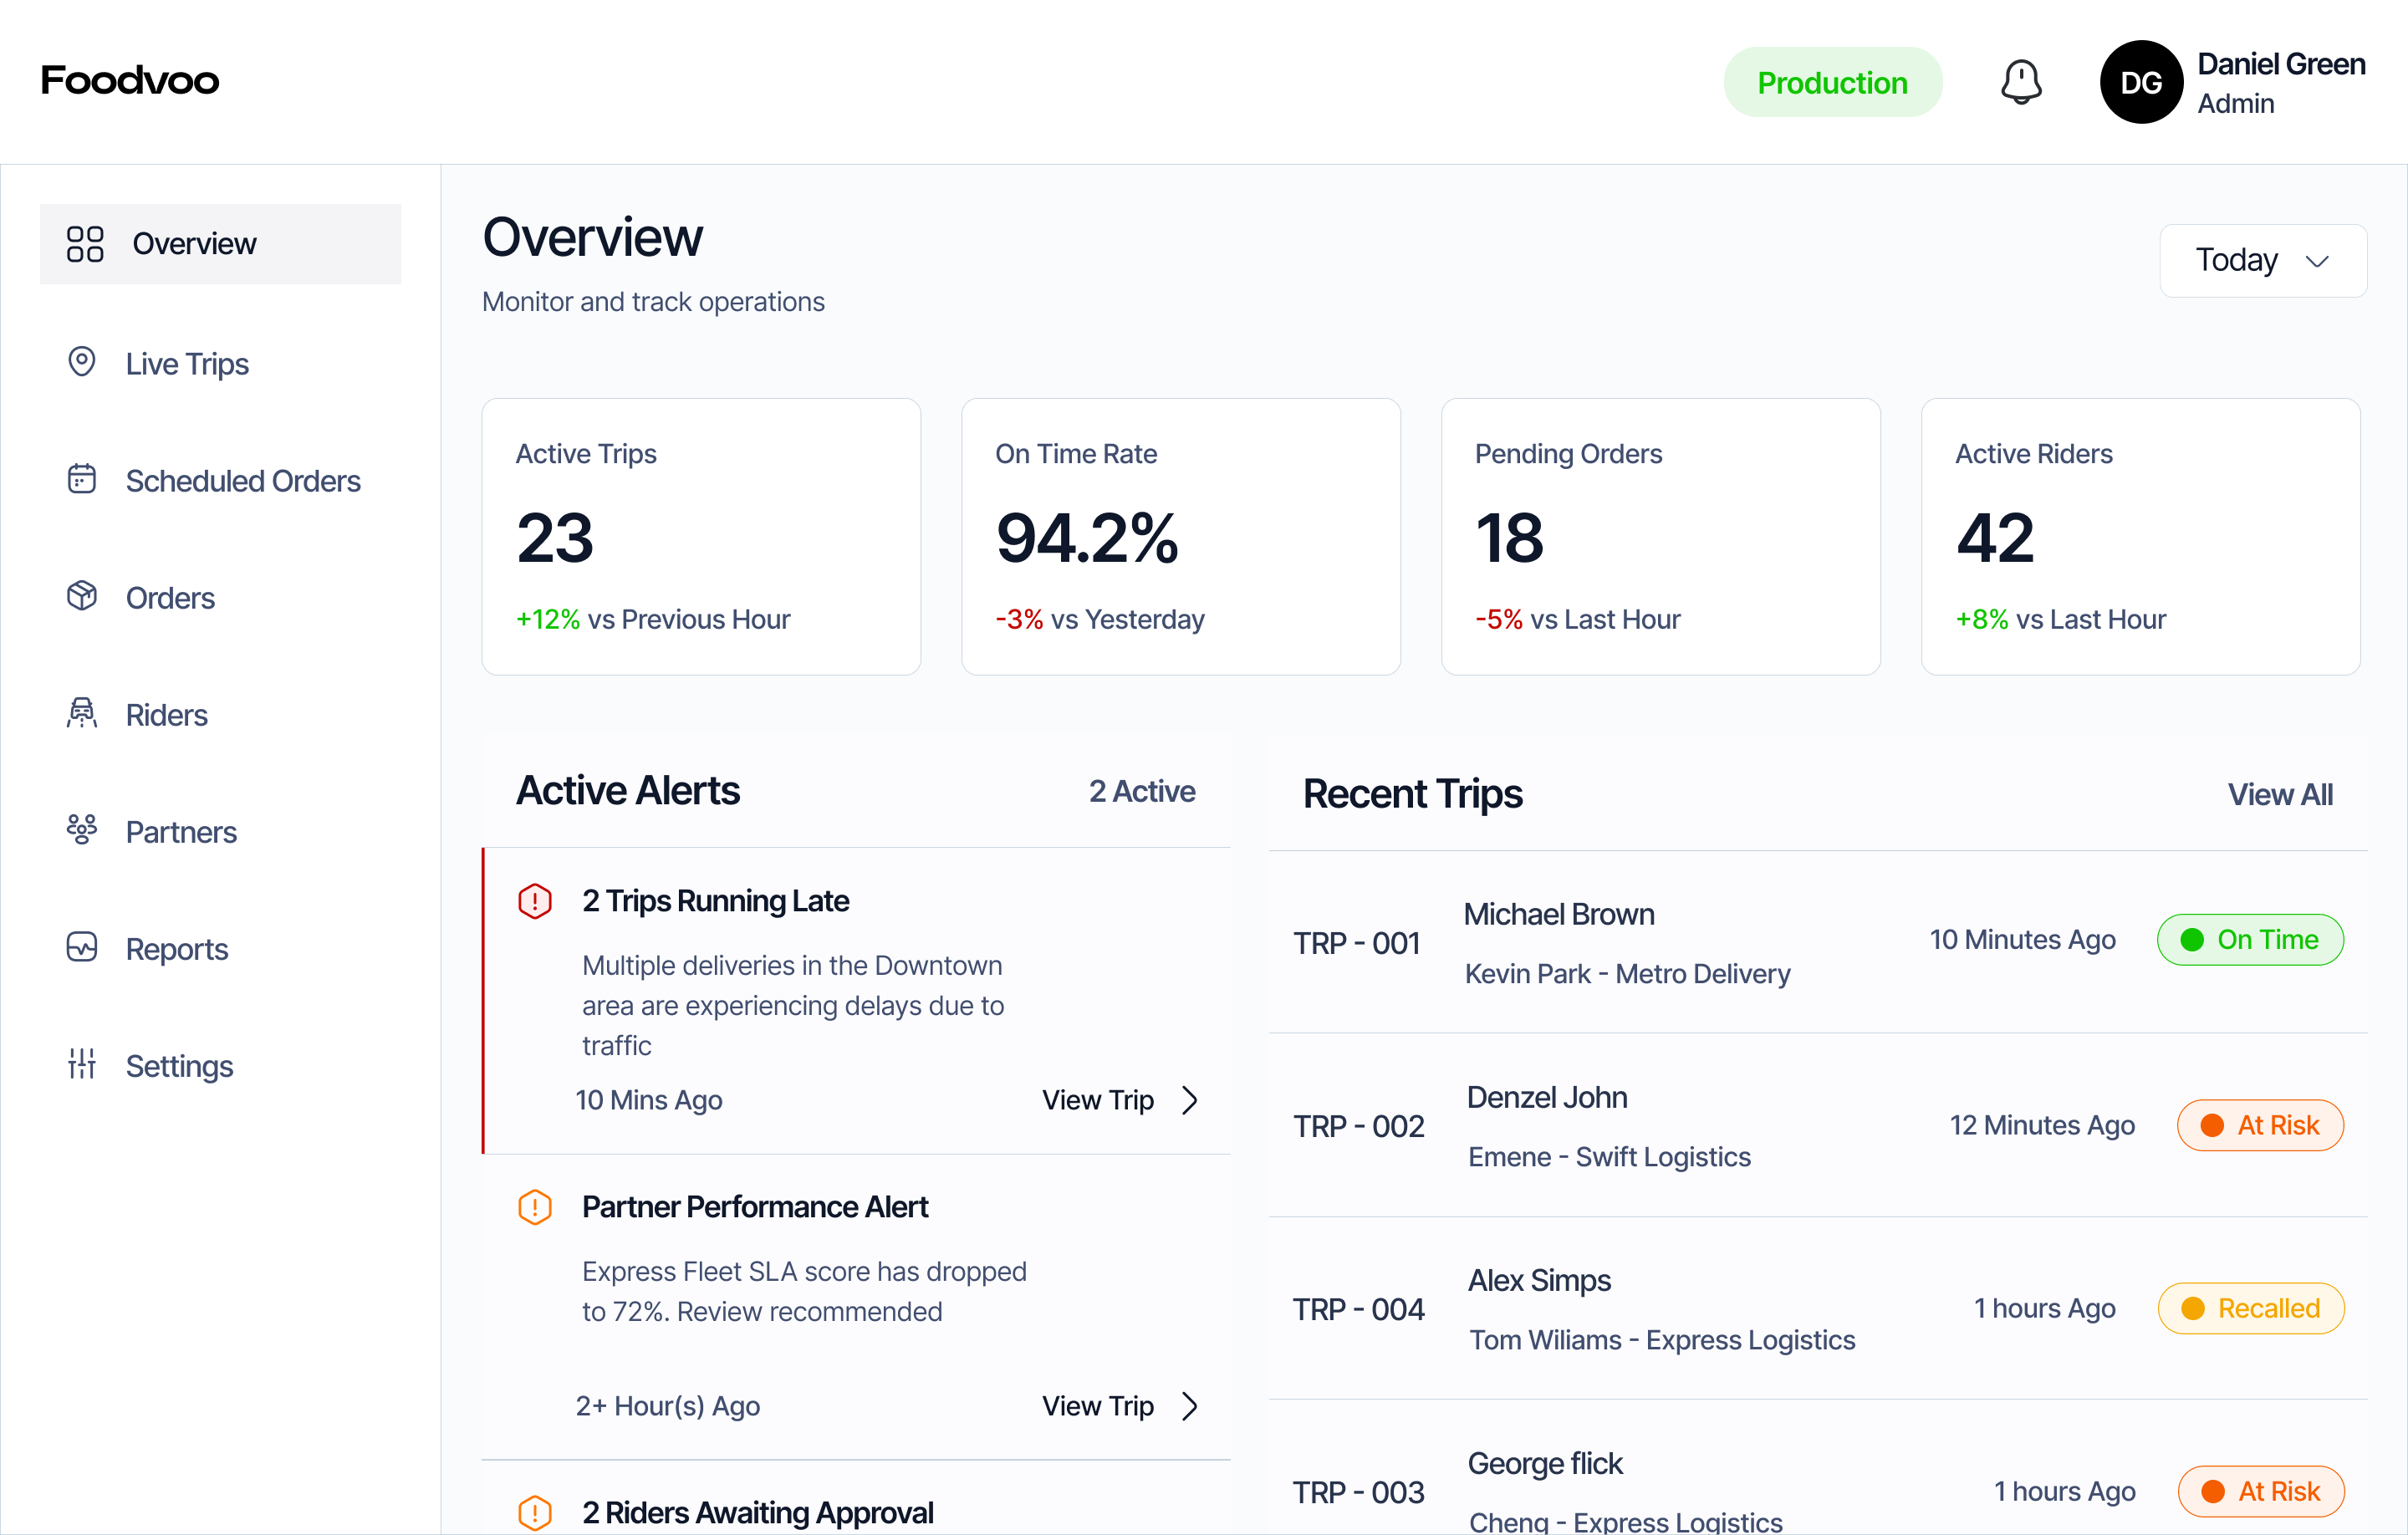Click View Trip for Partner Performance Alert
Image resolution: width=2408 pixels, height=1535 pixels.
tap(1098, 1406)
